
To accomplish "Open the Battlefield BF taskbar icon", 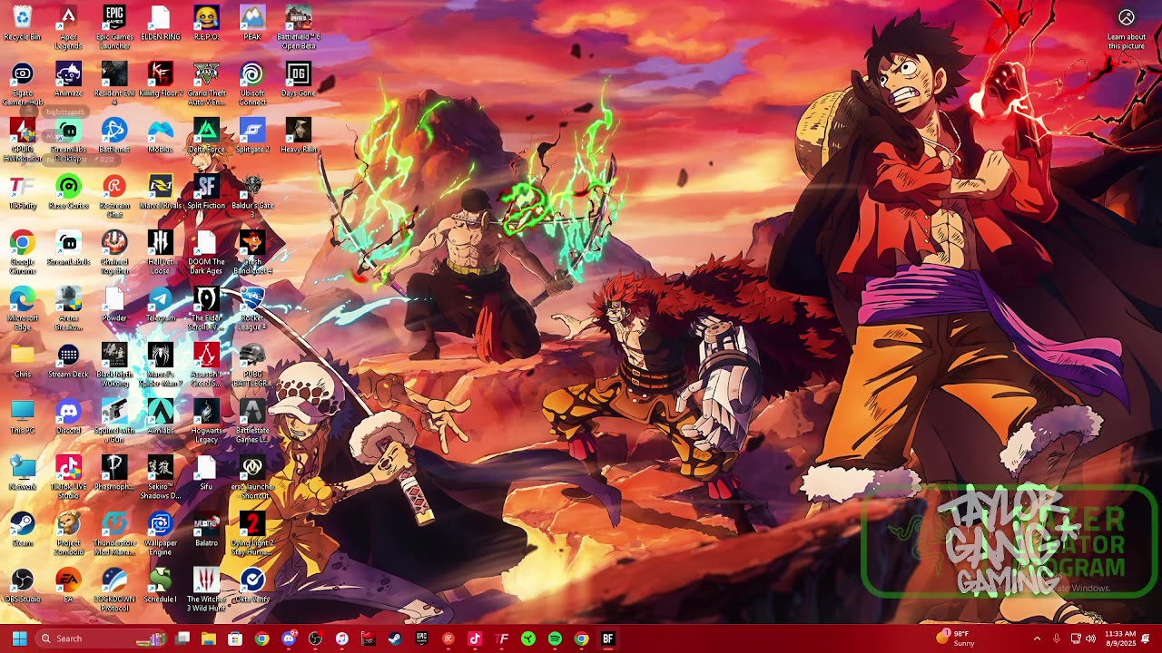I will point(608,638).
